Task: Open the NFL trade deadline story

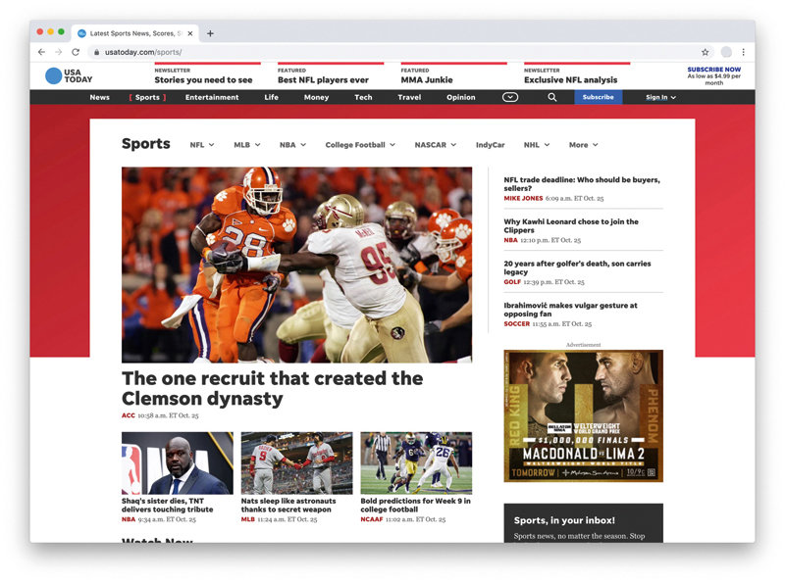Action: (x=582, y=184)
